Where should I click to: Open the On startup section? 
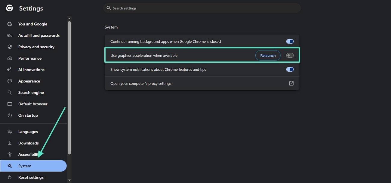tap(28, 115)
